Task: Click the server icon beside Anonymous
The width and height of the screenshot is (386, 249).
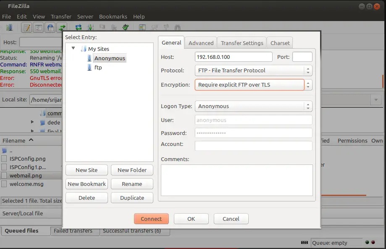Action: pyautogui.click(x=89, y=58)
